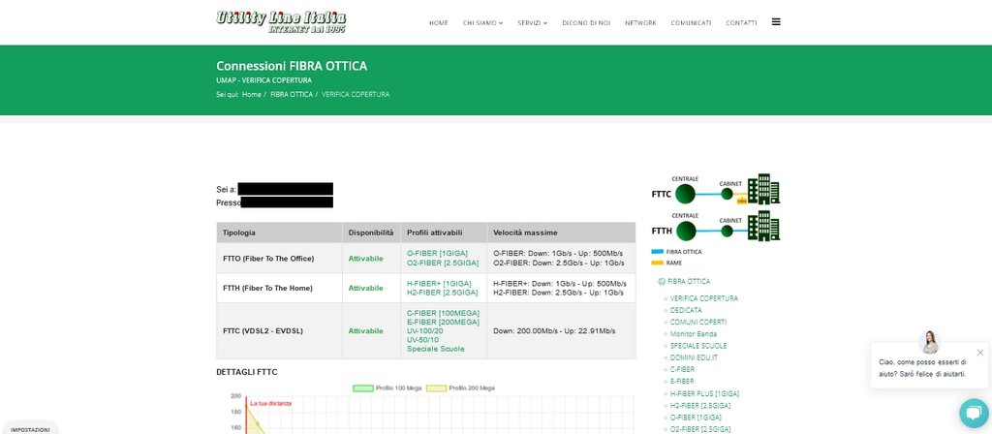
Task: Click the Home breadcrumb link
Action: coord(251,94)
